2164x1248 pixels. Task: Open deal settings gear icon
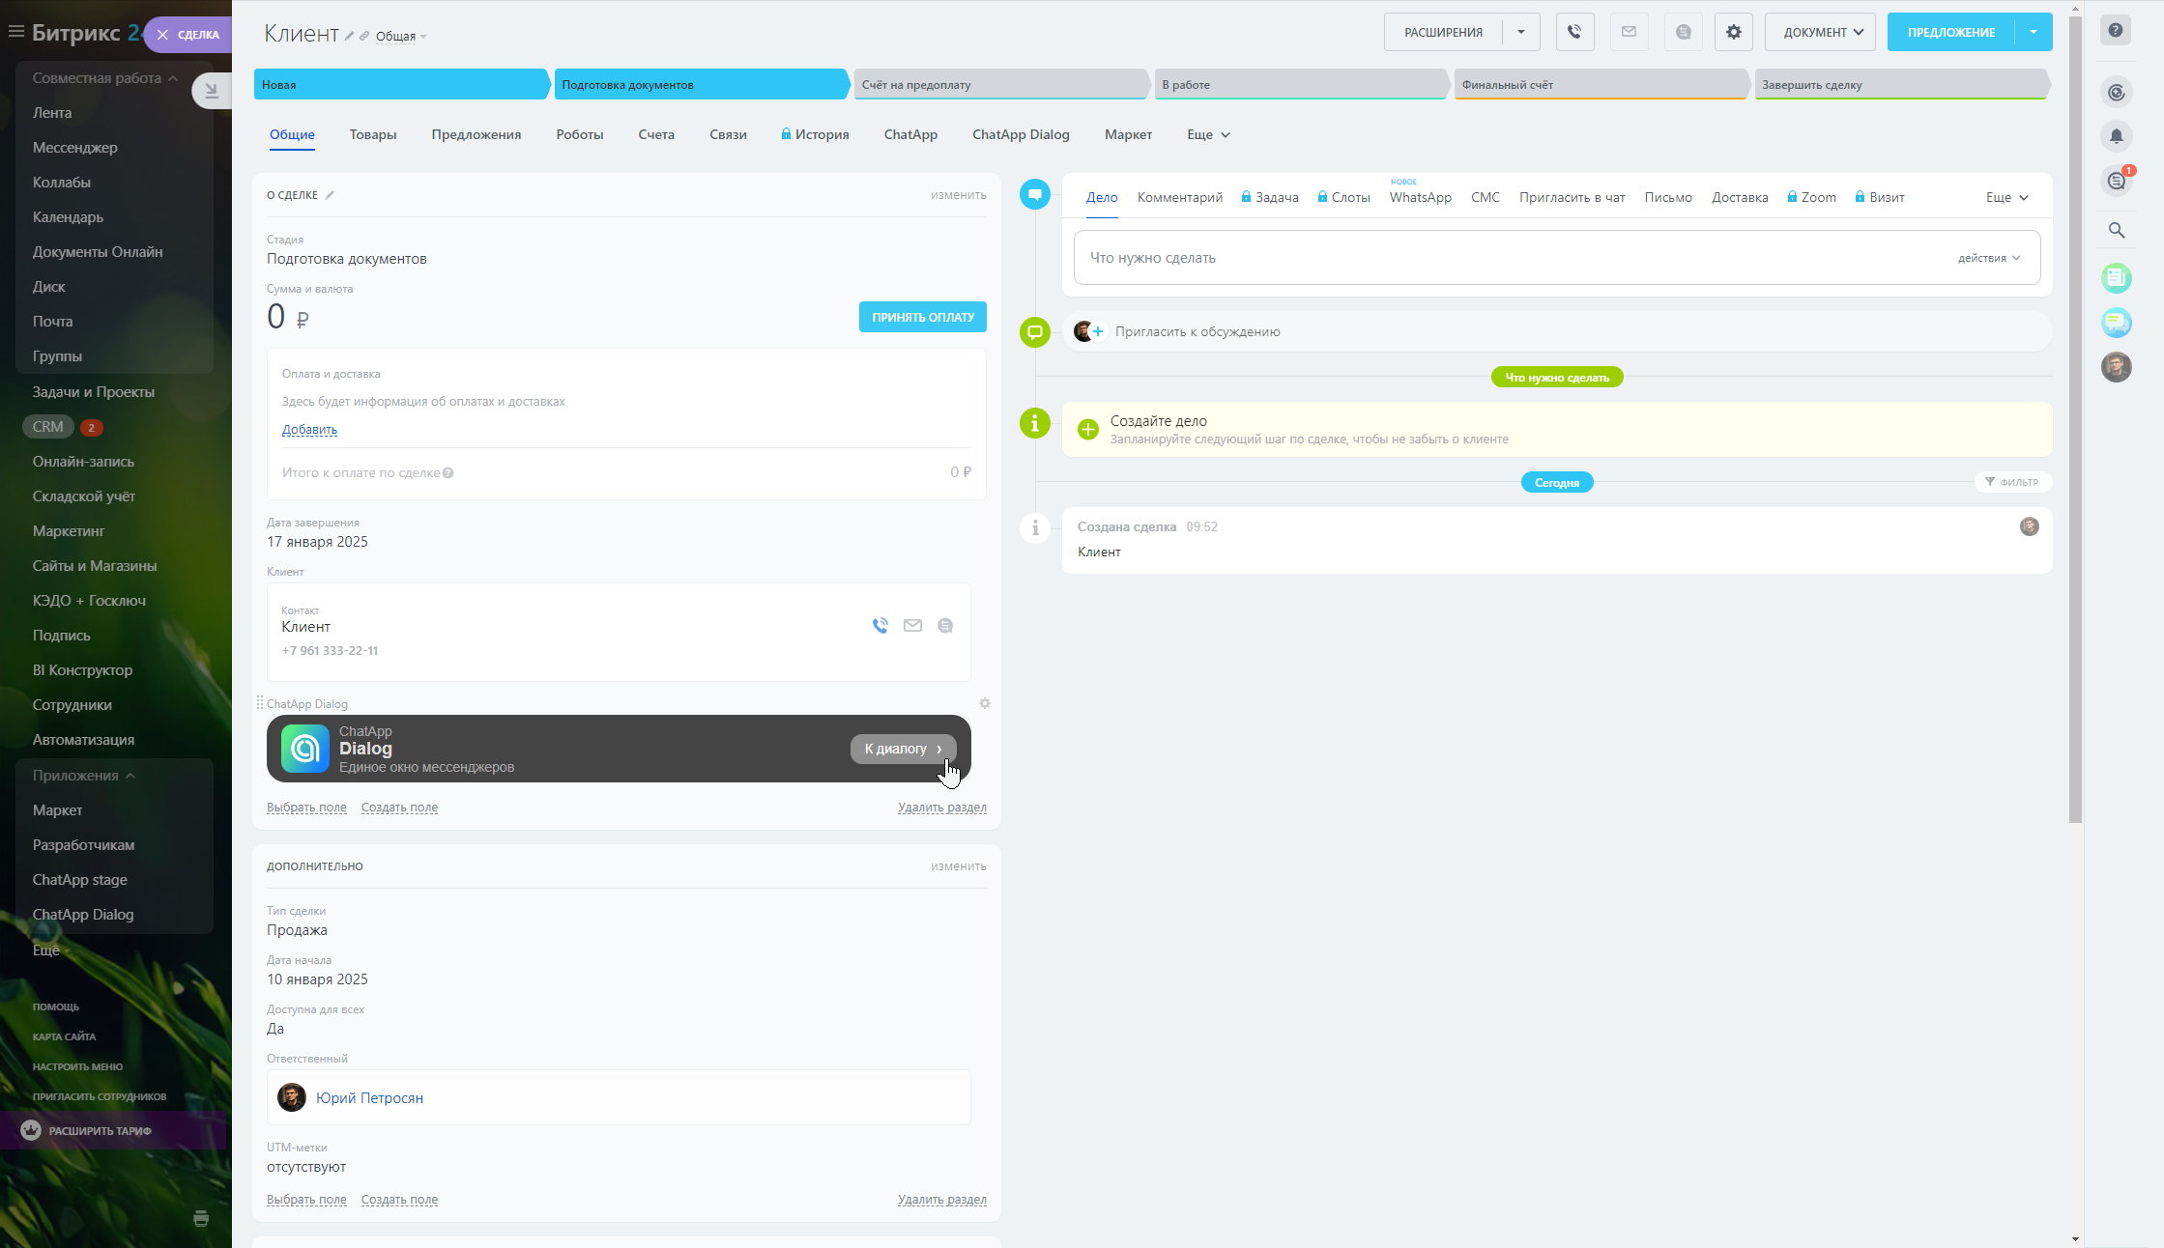(x=1733, y=32)
